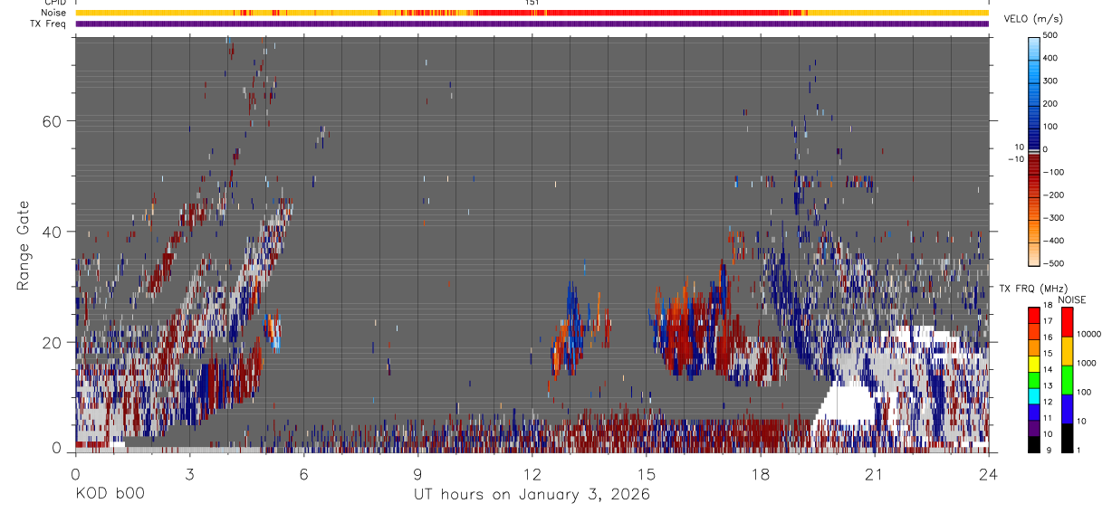Click the 10000 label on NOISE legend
Image resolution: width=1112 pixels, height=513 pixels.
pyautogui.click(x=1089, y=333)
